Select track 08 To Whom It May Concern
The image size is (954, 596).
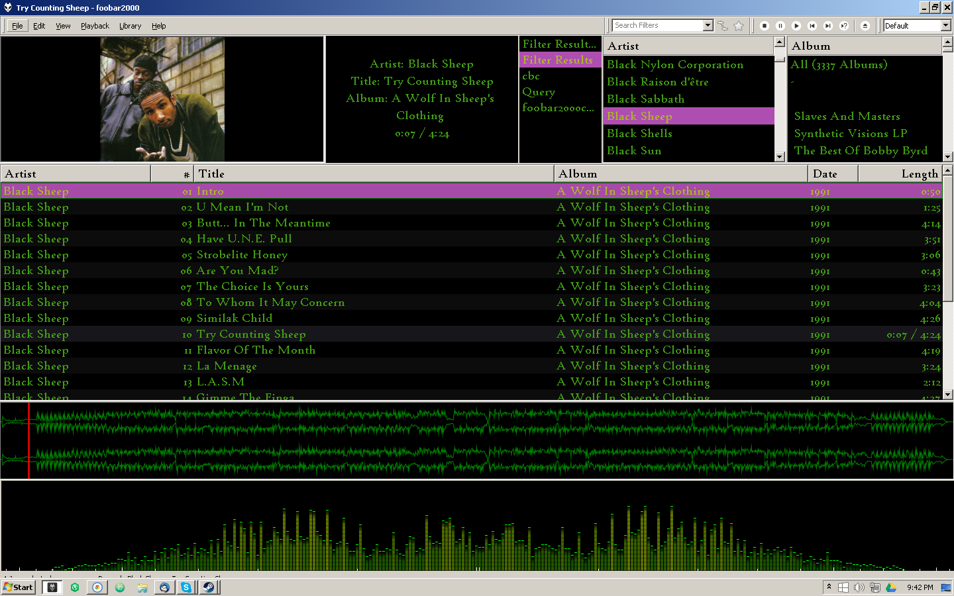[471, 302]
